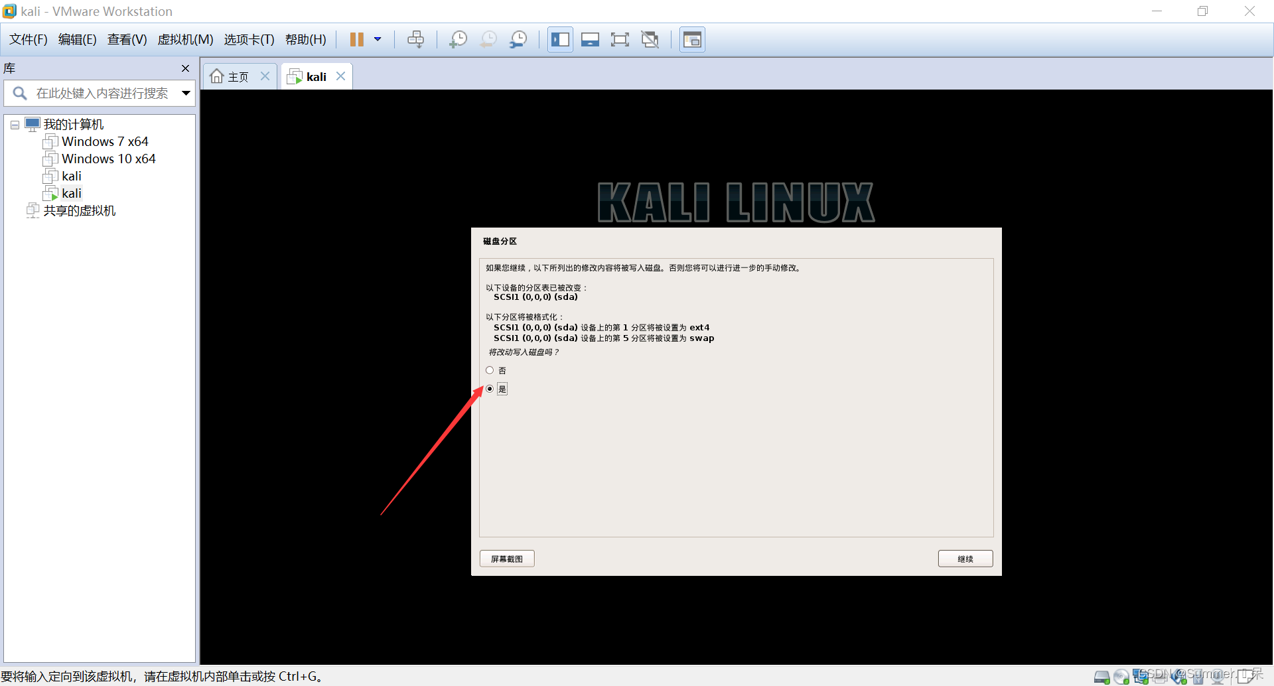Image resolution: width=1274 pixels, height=686 pixels.
Task: Select the running kali virtual machine
Action: coord(72,194)
